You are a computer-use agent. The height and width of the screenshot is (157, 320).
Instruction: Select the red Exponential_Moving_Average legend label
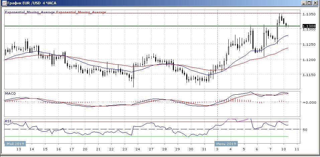click(x=81, y=12)
